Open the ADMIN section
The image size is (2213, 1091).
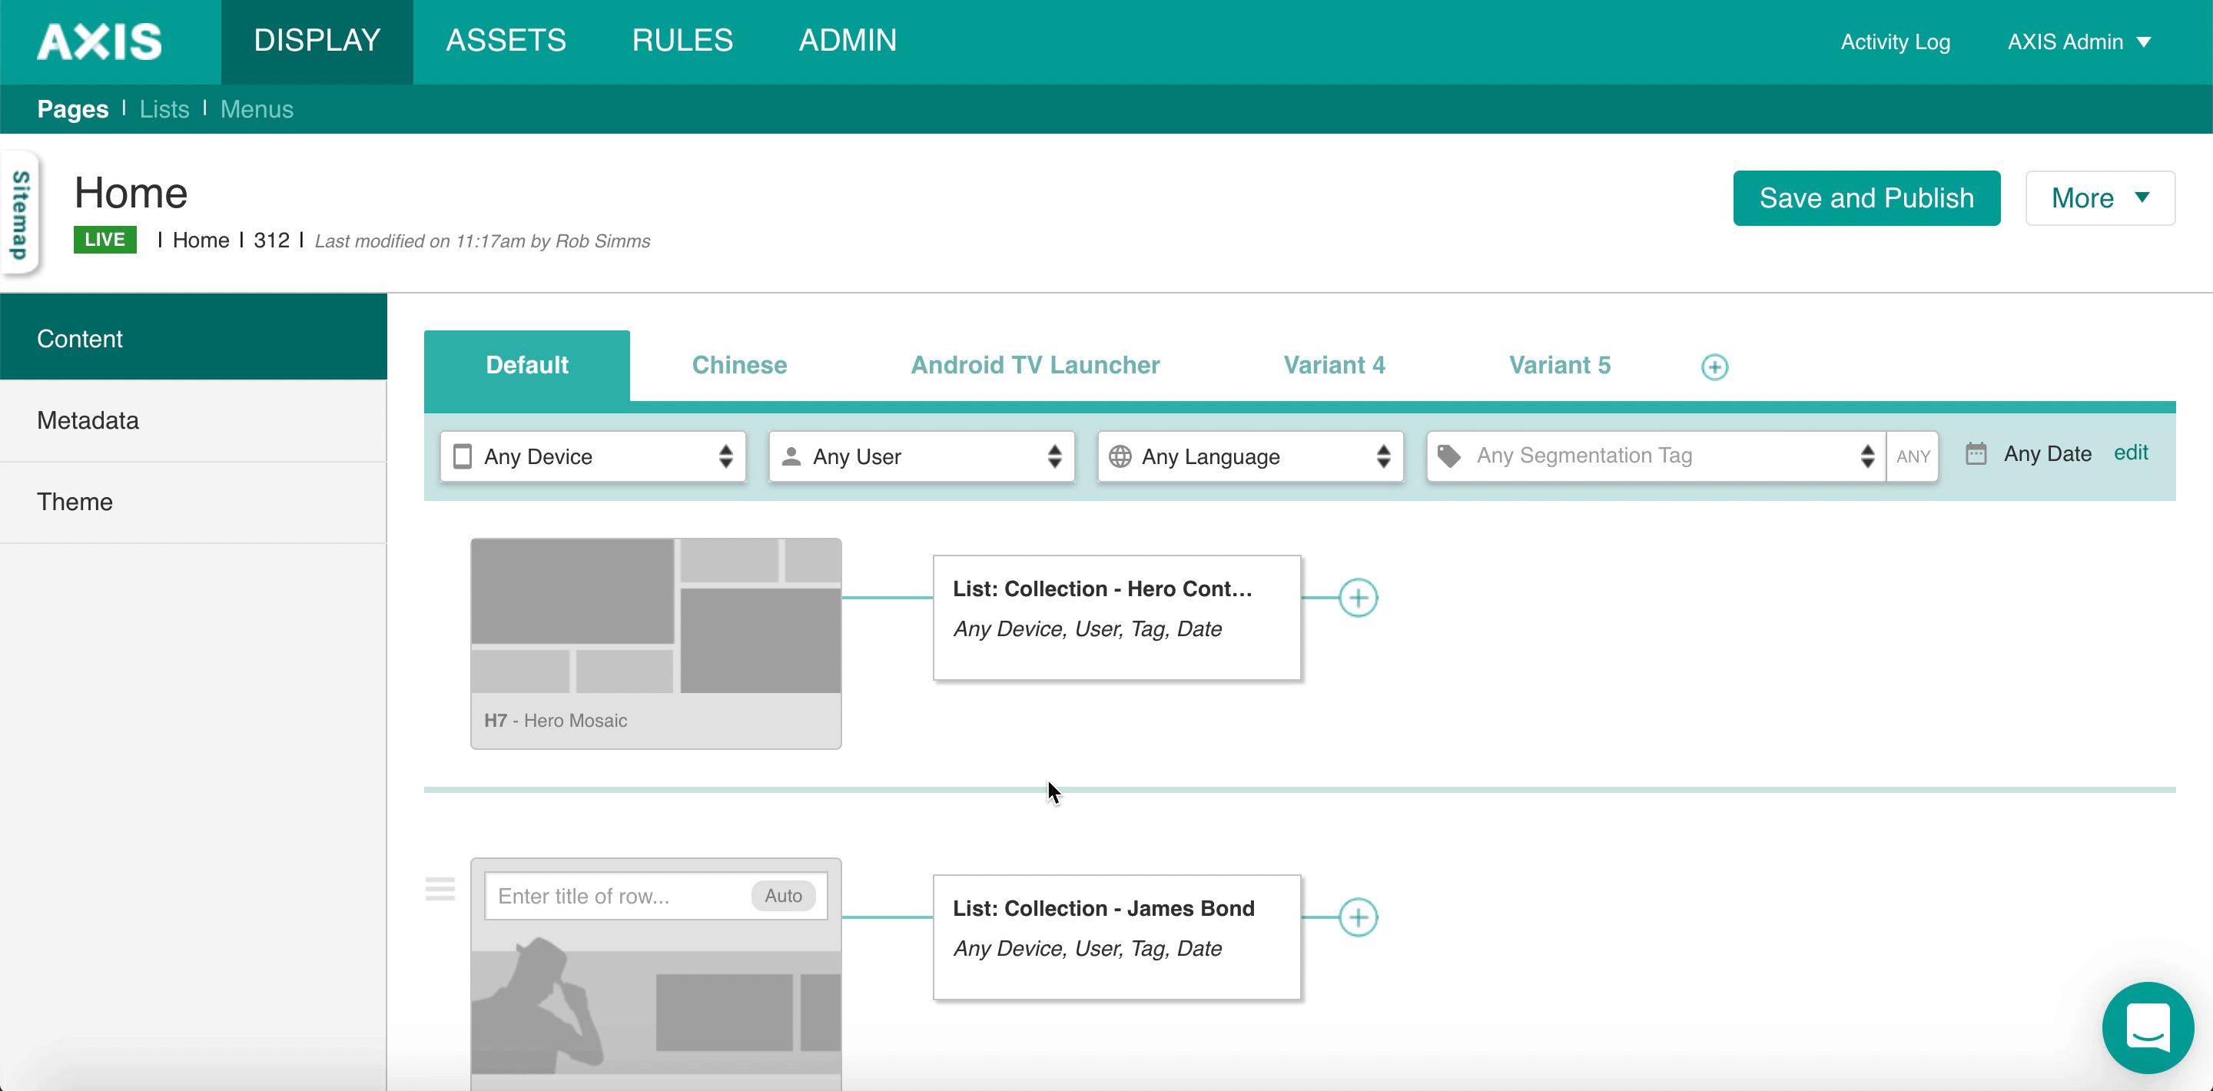pyautogui.click(x=848, y=41)
